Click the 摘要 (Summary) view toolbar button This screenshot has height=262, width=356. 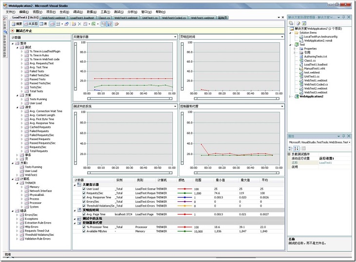[18, 23]
